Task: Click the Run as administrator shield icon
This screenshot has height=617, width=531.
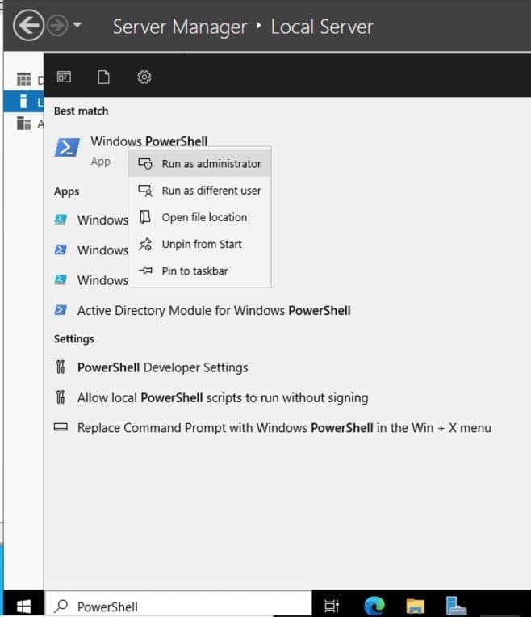Action: tap(145, 164)
